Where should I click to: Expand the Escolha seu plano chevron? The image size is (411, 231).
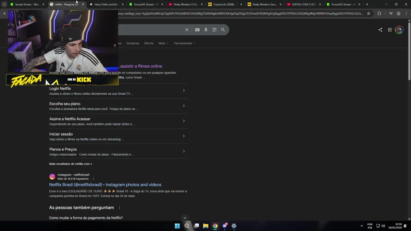184,106
